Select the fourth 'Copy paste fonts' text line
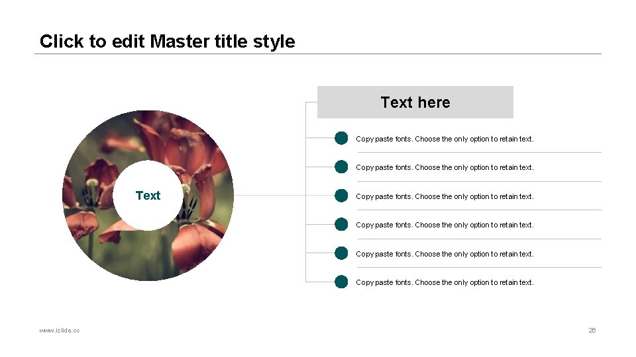 445,225
